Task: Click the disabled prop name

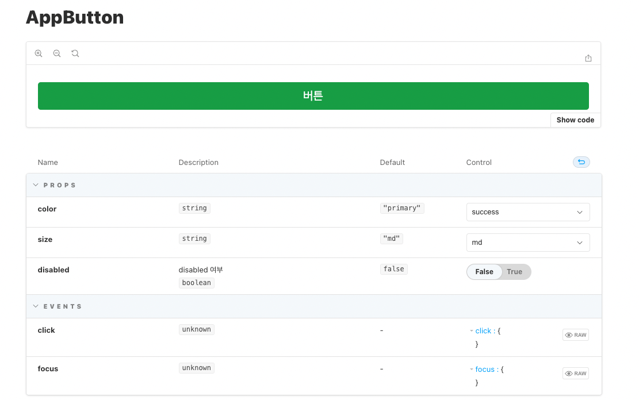Action: click(x=53, y=270)
